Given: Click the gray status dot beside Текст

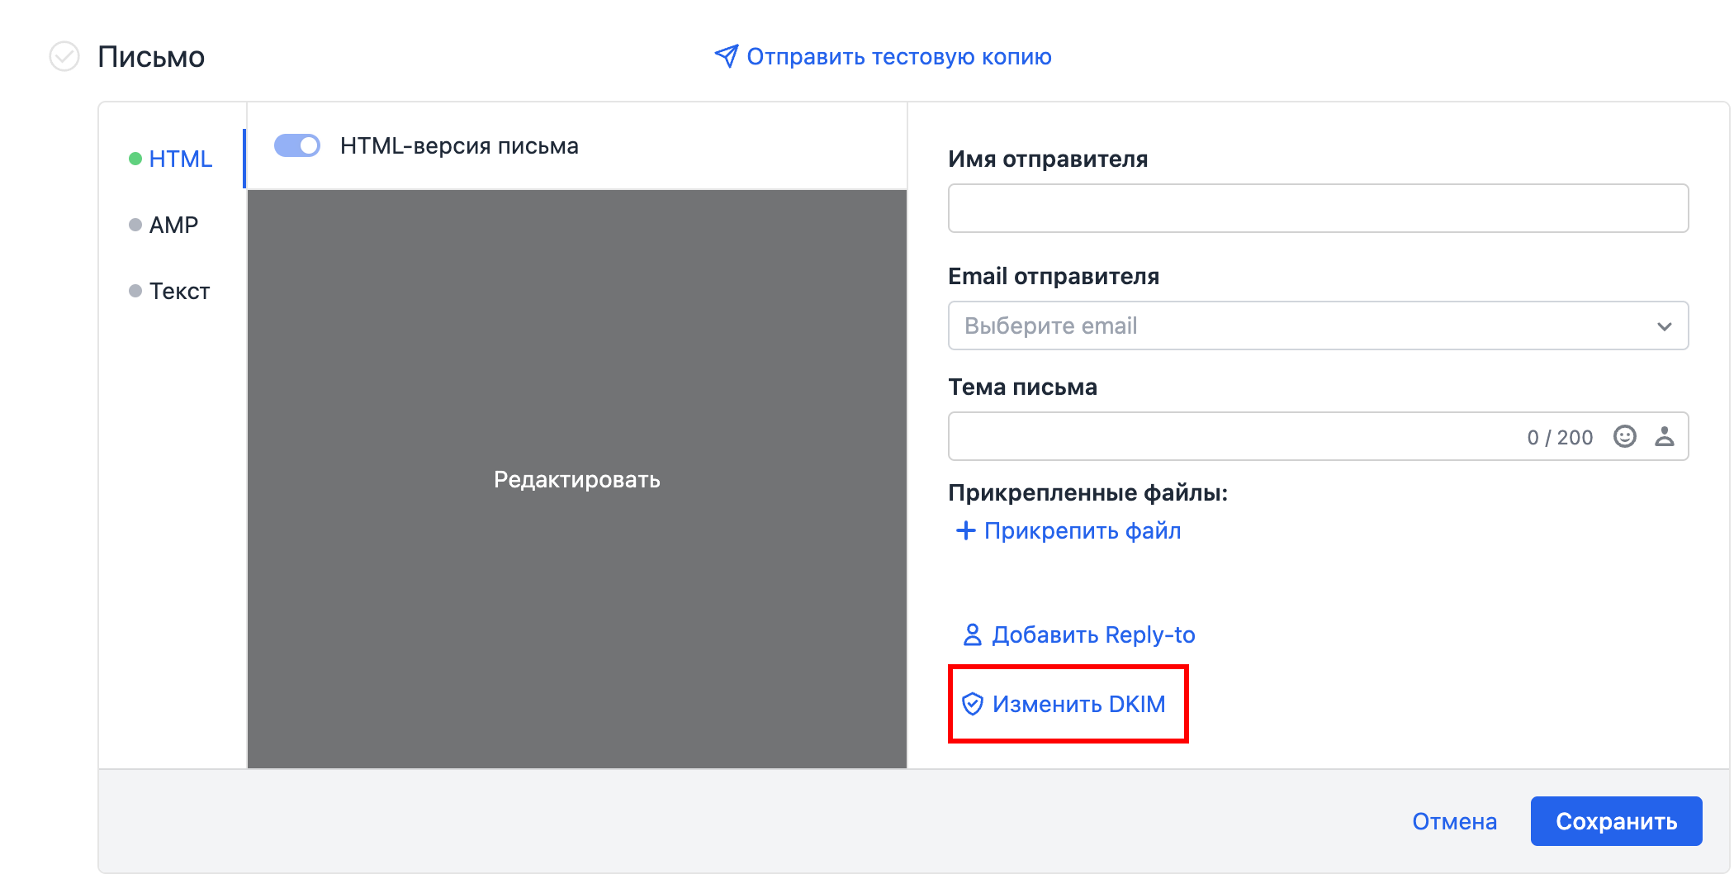Looking at the screenshot, I should tap(135, 290).
